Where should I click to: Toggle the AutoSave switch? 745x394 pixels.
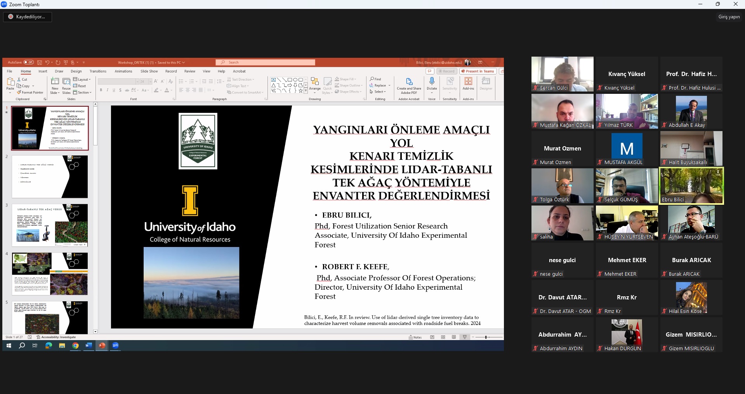29,62
